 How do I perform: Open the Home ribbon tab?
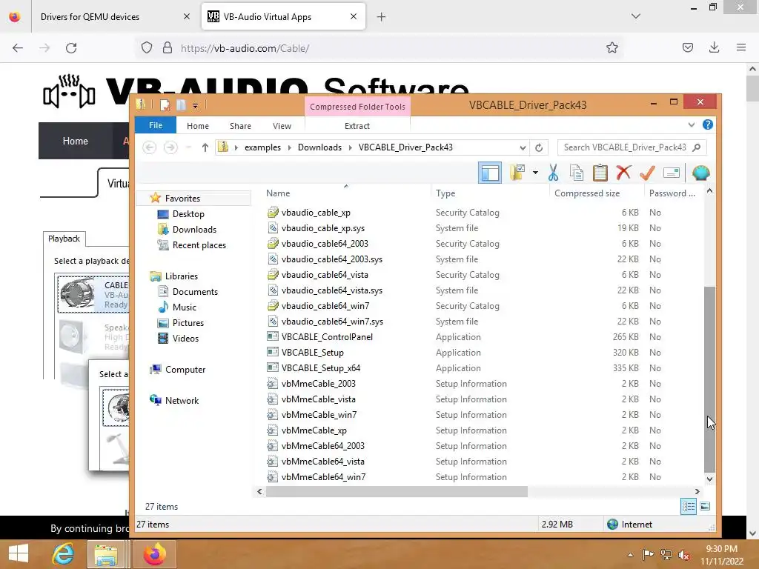click(197, 126)
